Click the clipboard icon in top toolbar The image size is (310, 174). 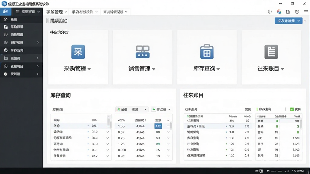[288, 12]
